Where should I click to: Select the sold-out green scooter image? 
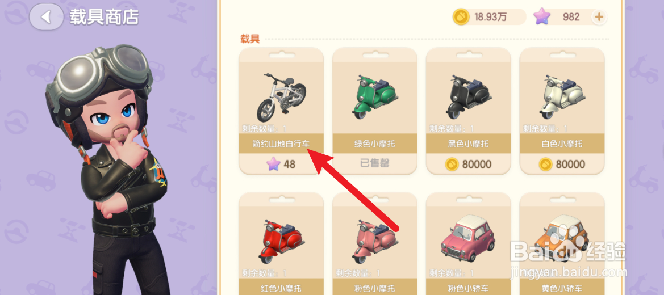click(x=374, y=96)
